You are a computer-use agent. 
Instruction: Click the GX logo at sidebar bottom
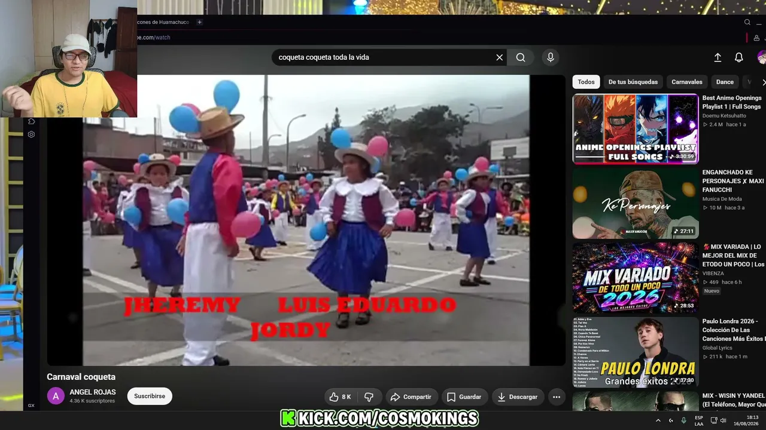pyautogui.click(x=31, y=406)
